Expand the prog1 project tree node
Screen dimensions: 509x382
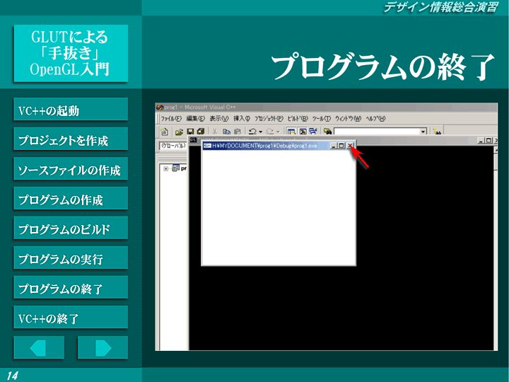[x=166, y=168]
